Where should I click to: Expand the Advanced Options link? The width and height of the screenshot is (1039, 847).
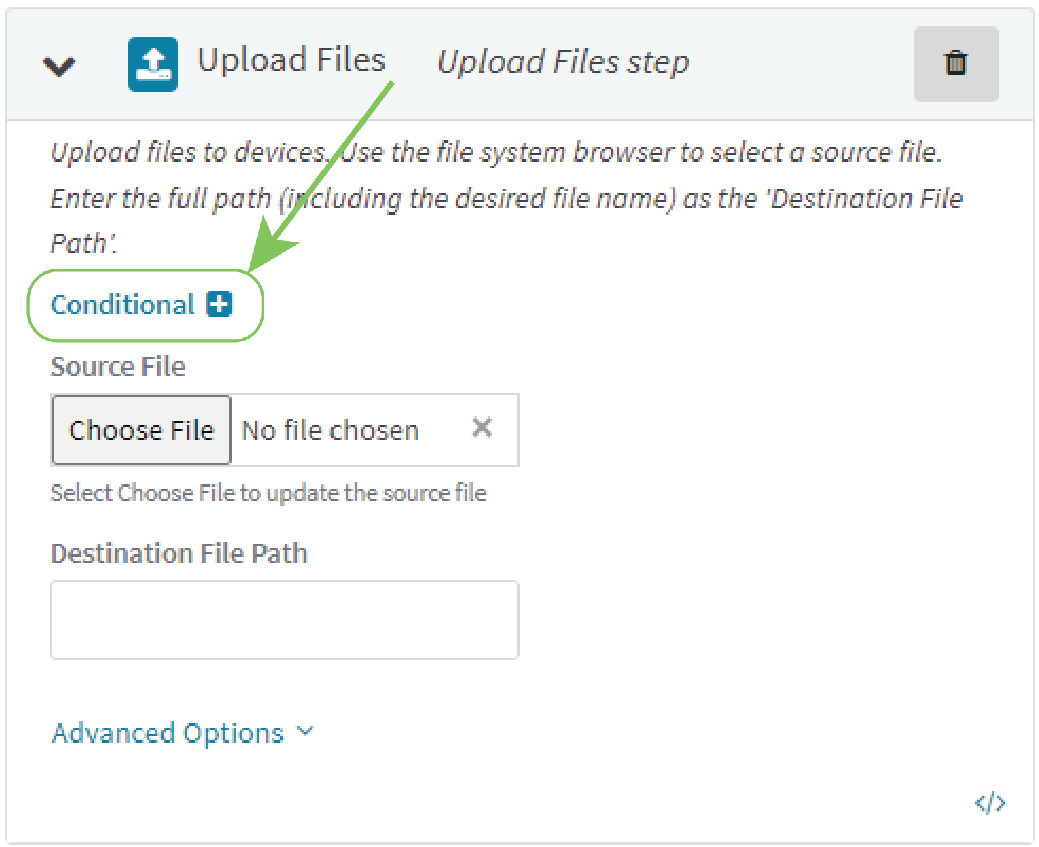168,734
